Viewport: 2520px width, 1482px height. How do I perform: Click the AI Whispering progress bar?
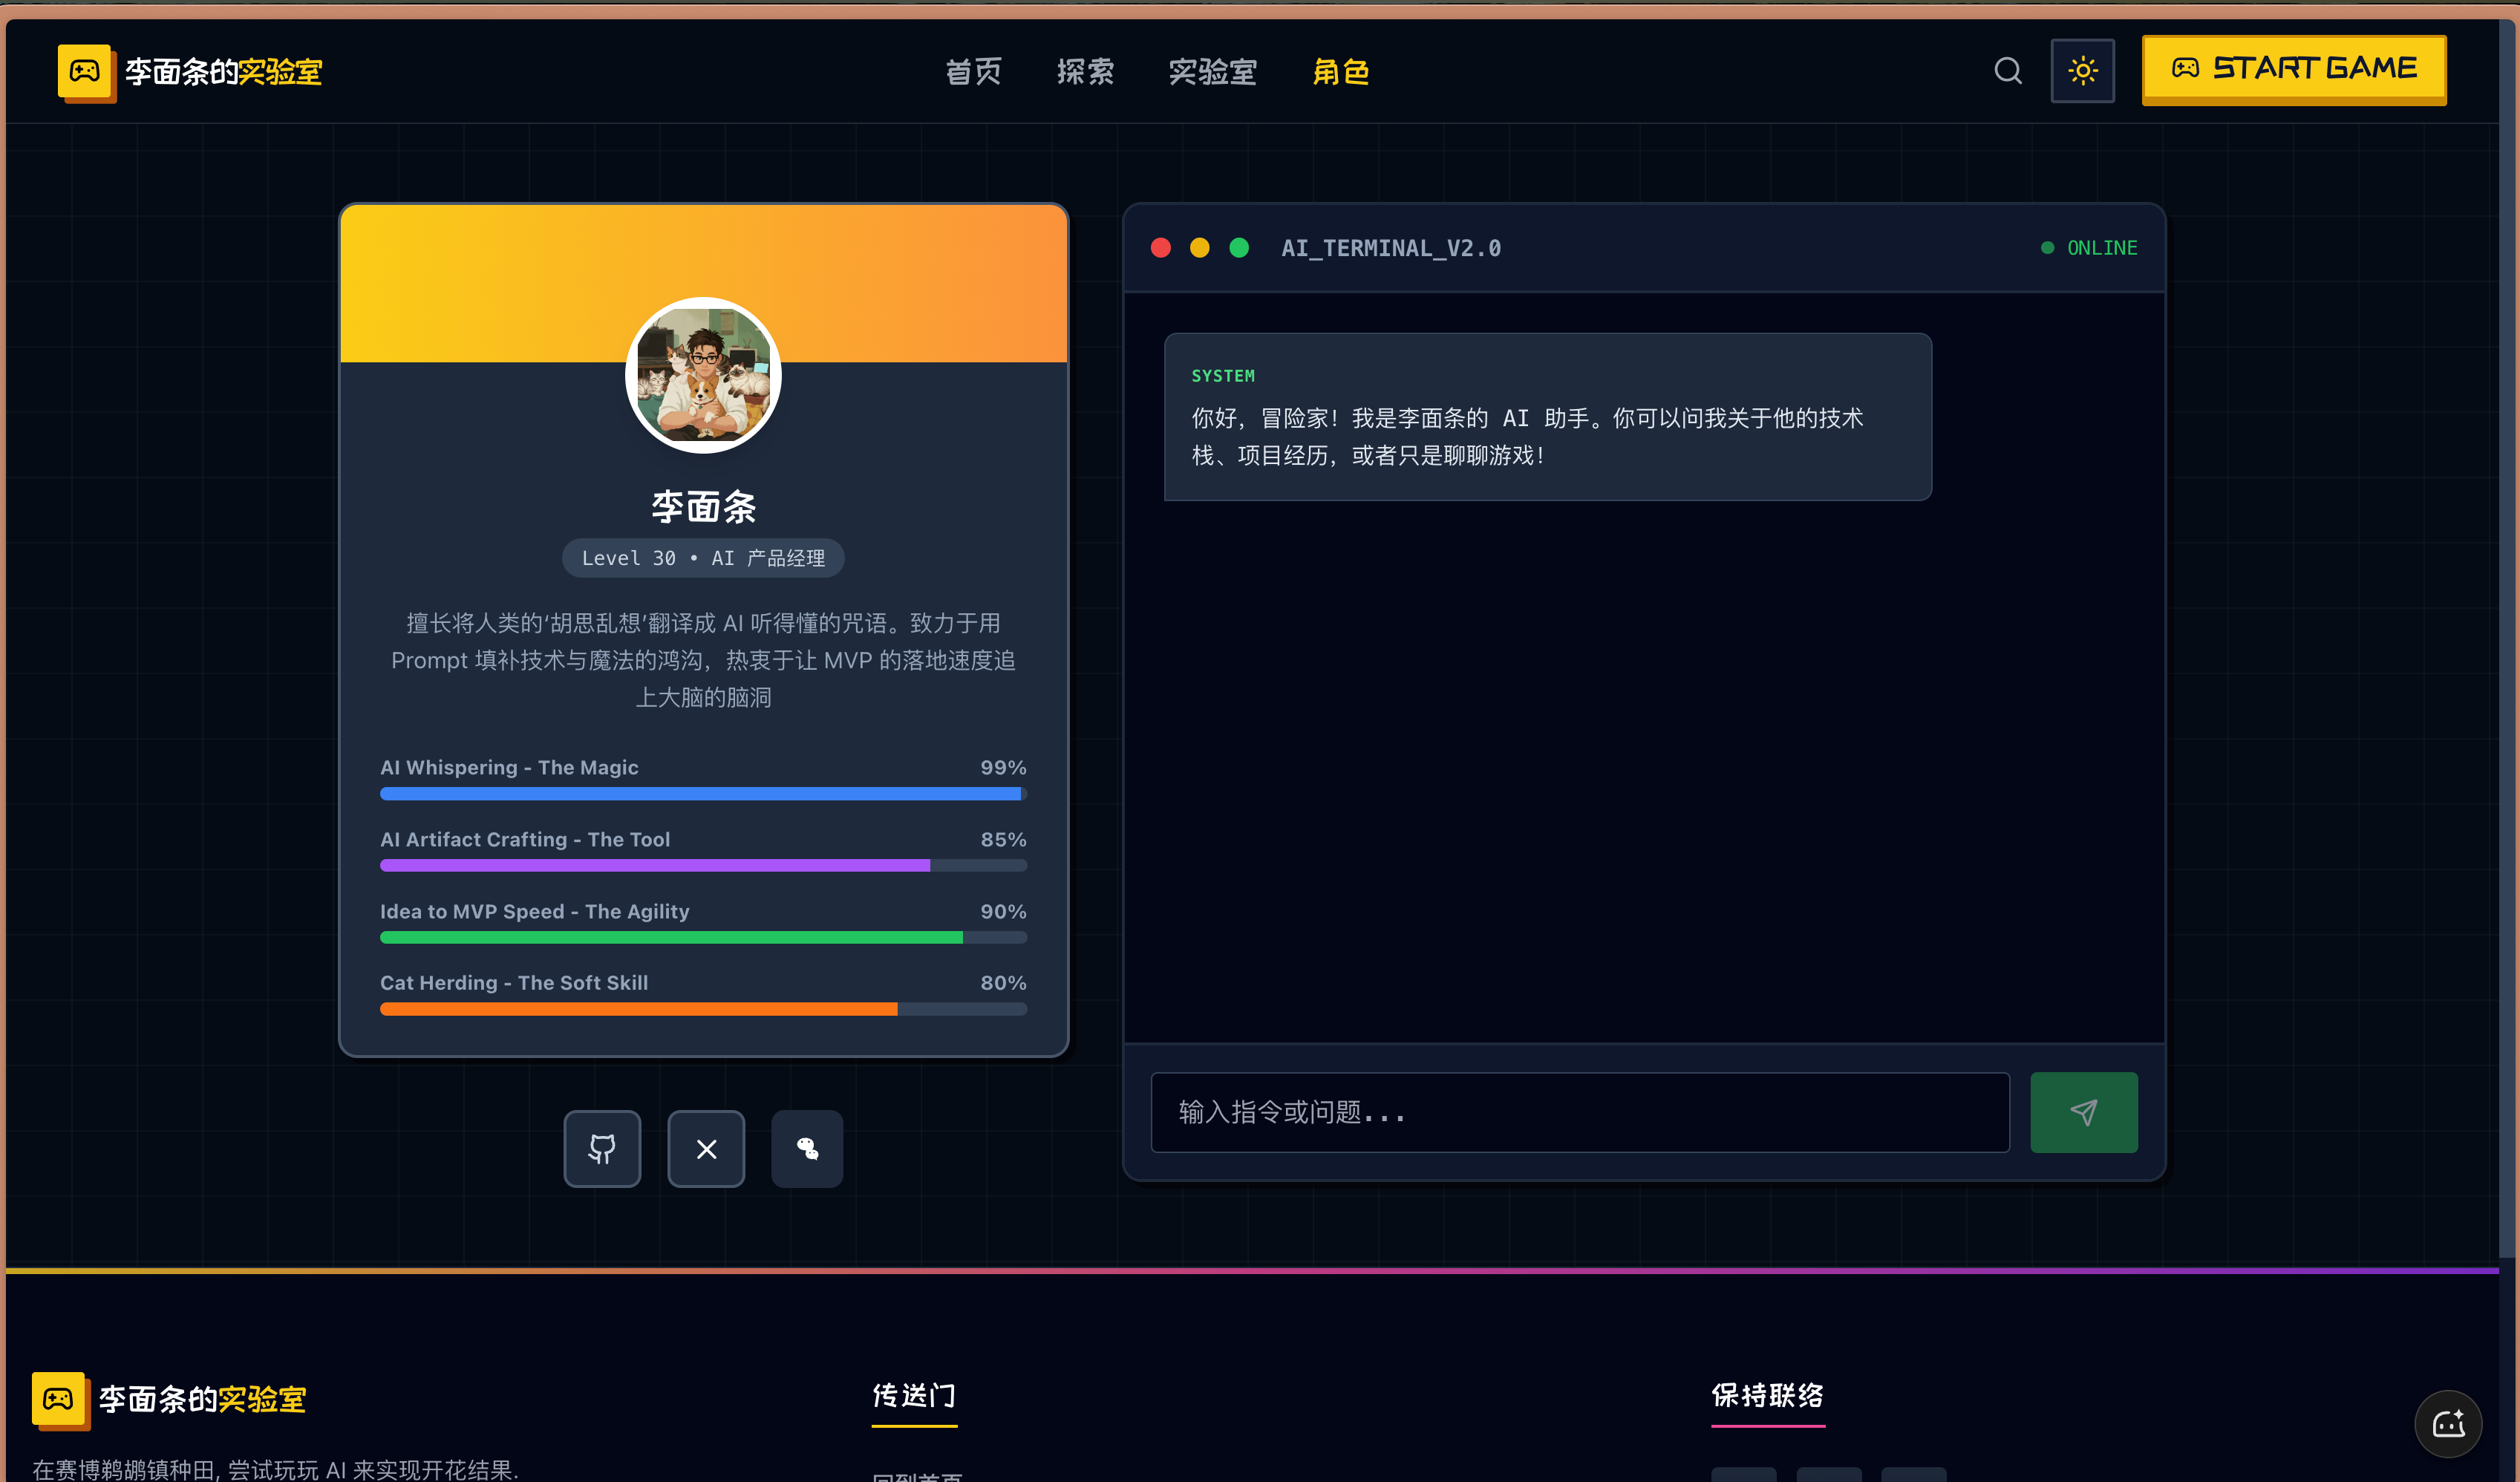click(x=703, y=794)
